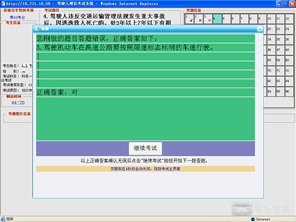The image size is (296, 222).
Task: Click the Internet zone globe icon
Action: (253, 219)
